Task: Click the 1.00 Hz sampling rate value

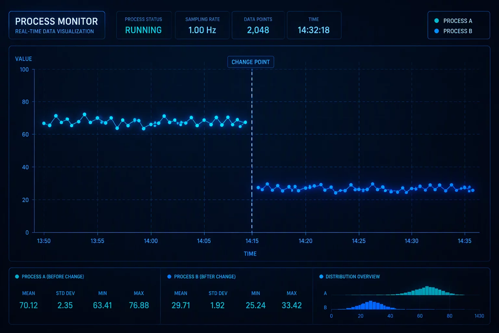Action: coord(202,30)
